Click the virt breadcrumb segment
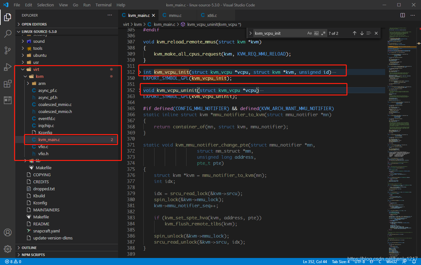This screenshot has width=421, height=265. pos(127,24)
